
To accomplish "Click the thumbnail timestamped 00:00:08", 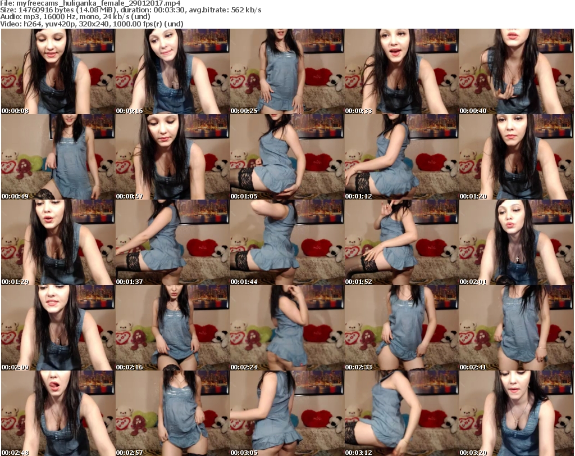I will [58, 71].
